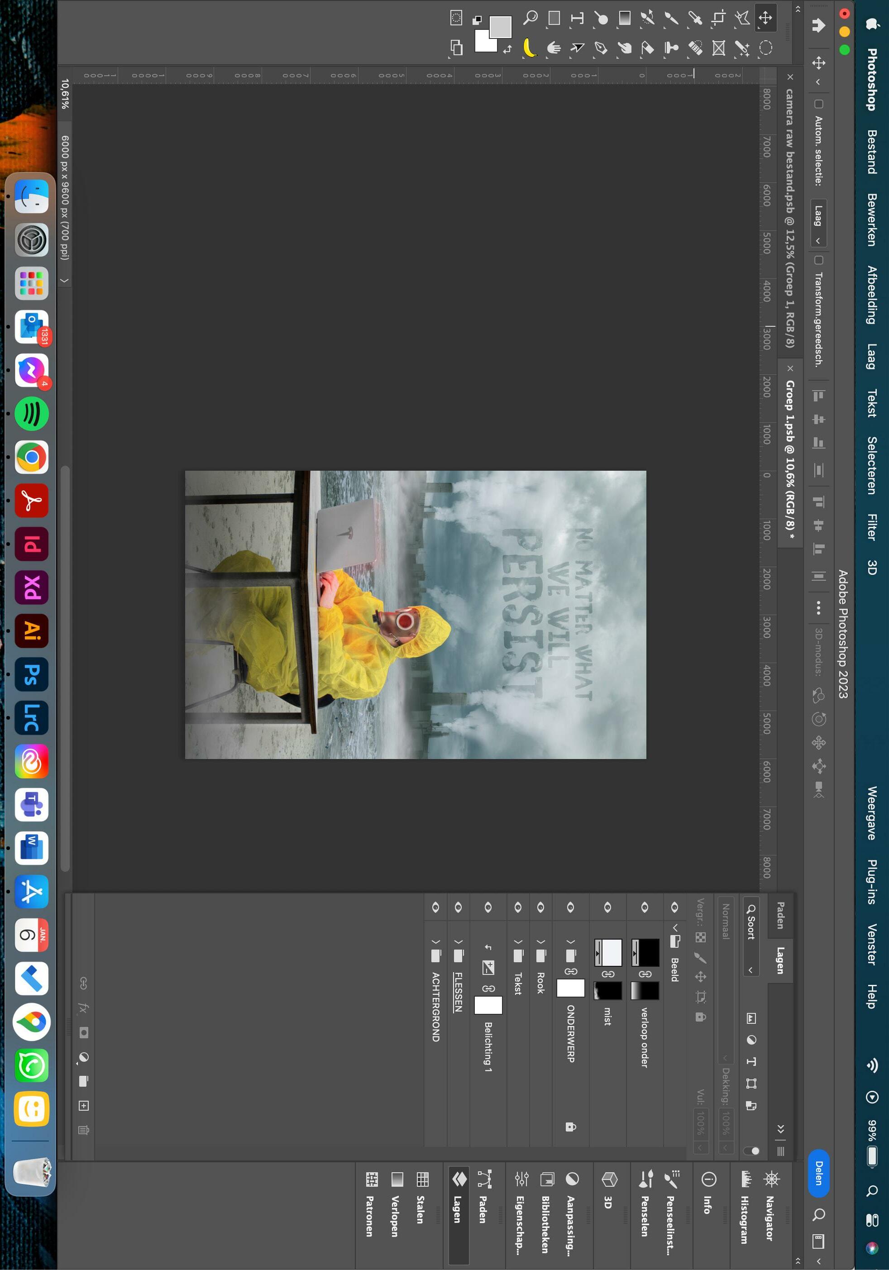
Task: Swap the foreground and background colors
Action: tap(507, 50)
